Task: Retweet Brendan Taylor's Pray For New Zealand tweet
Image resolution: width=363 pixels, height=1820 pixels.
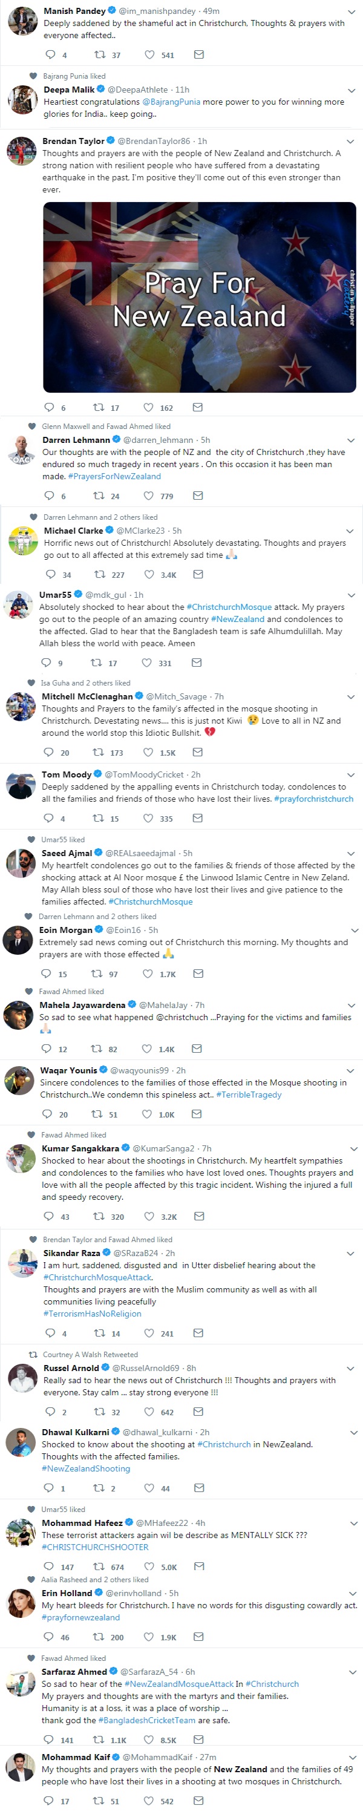Action: (x=99, y=407)
